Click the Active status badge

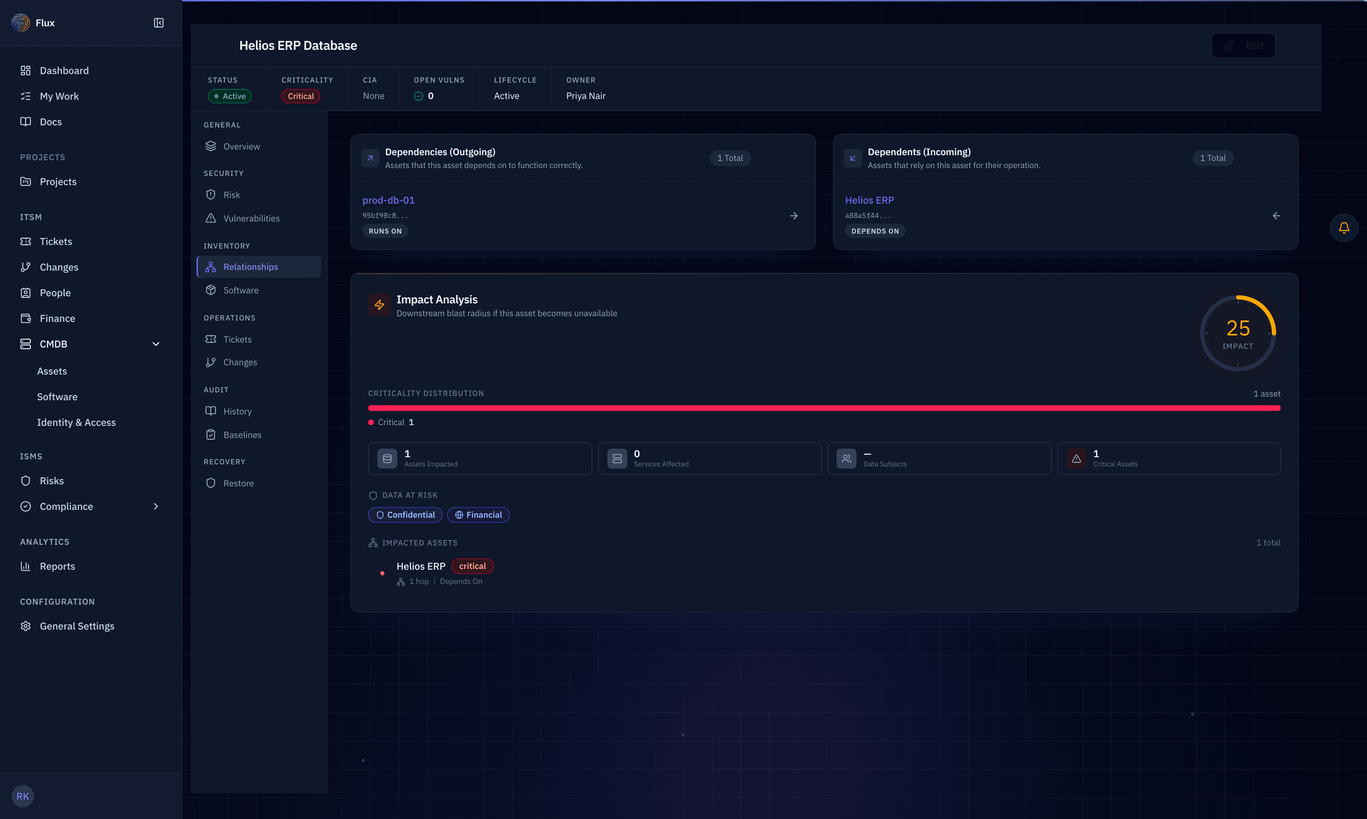point(230,96)
